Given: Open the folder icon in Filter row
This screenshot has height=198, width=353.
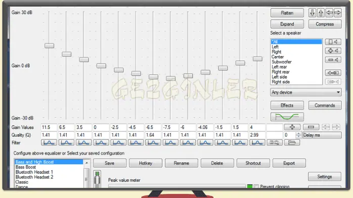Looking at the screenshot, I should pos(292,142).
